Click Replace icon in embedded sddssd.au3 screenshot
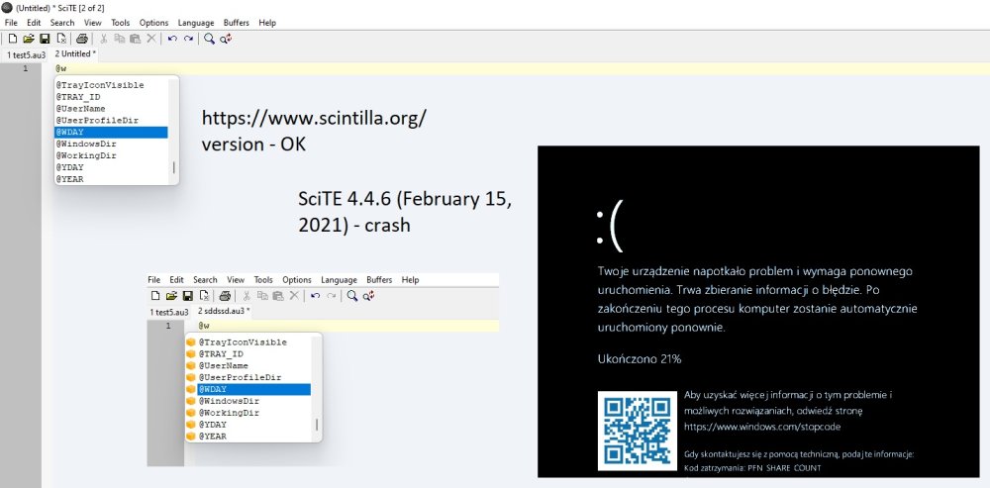 (x=369, y=295)
